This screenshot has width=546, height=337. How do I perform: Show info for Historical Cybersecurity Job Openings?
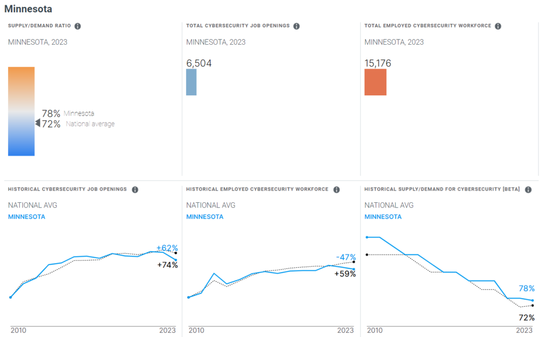135,190
